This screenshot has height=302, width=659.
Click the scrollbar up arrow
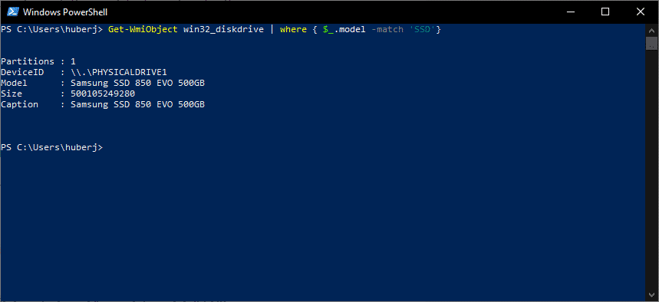click(x=651, y=30)
